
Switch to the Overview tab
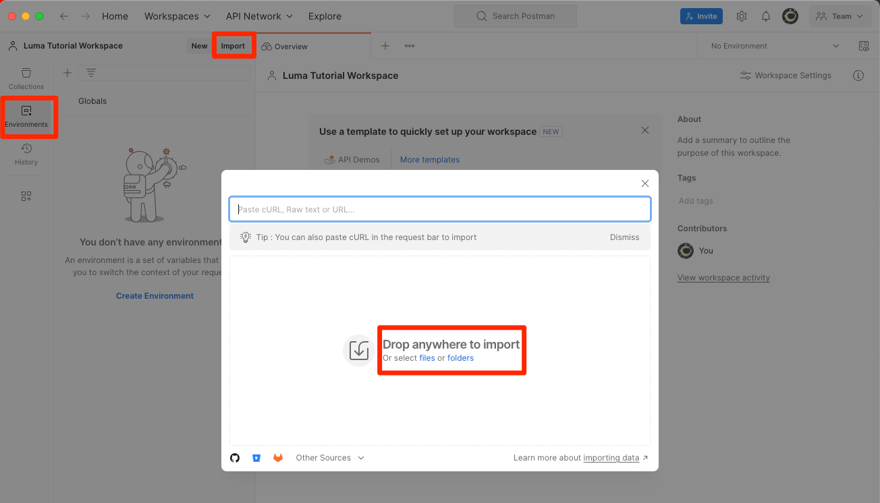[313, 47]
